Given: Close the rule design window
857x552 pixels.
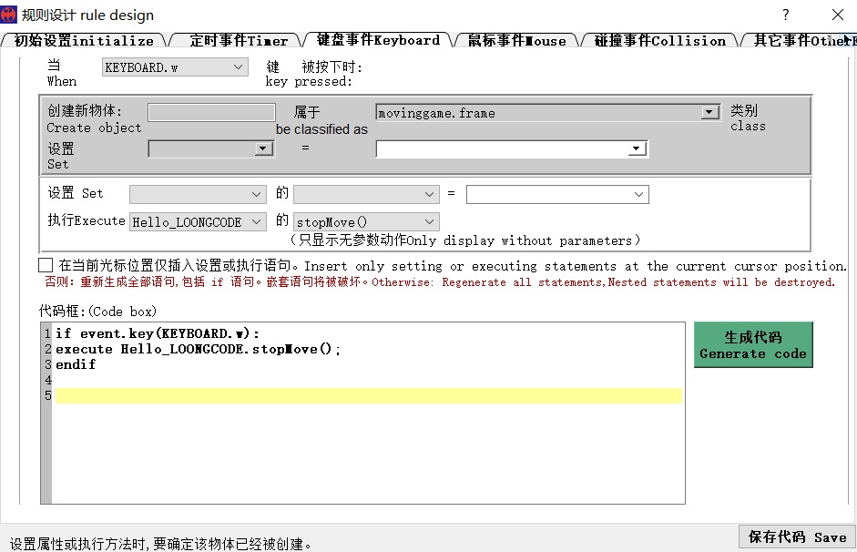Looking at the screenshot, I should click(x=837, y=15).
